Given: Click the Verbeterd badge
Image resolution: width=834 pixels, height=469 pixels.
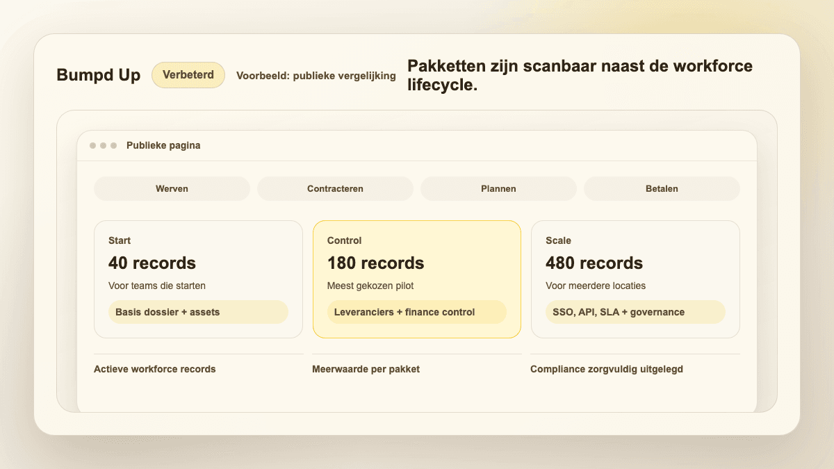Looking at the screenshot, I should coord(188,75).
